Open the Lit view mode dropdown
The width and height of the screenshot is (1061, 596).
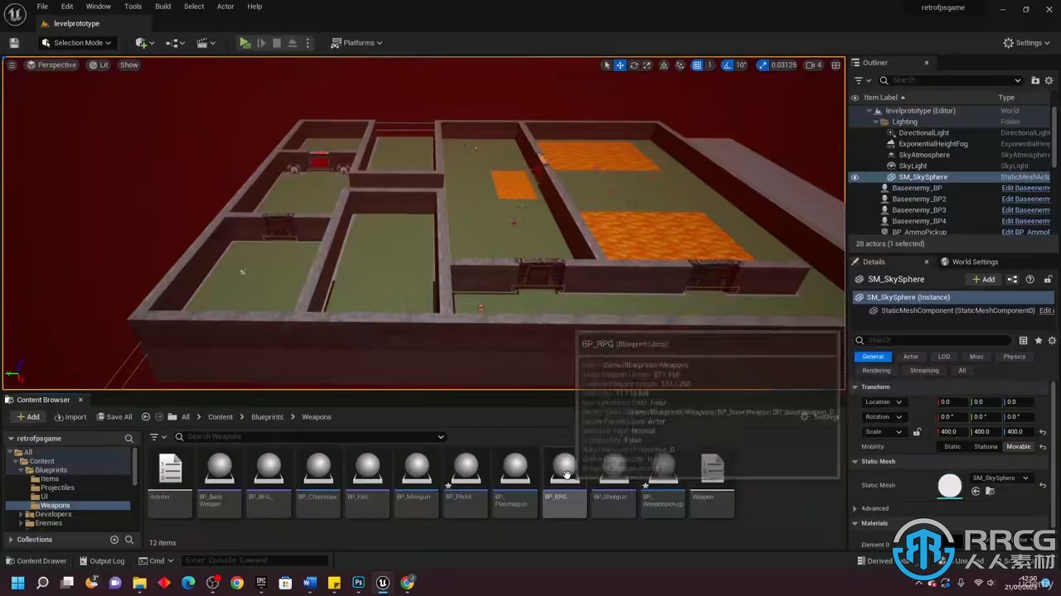click(x=99, y=65)
